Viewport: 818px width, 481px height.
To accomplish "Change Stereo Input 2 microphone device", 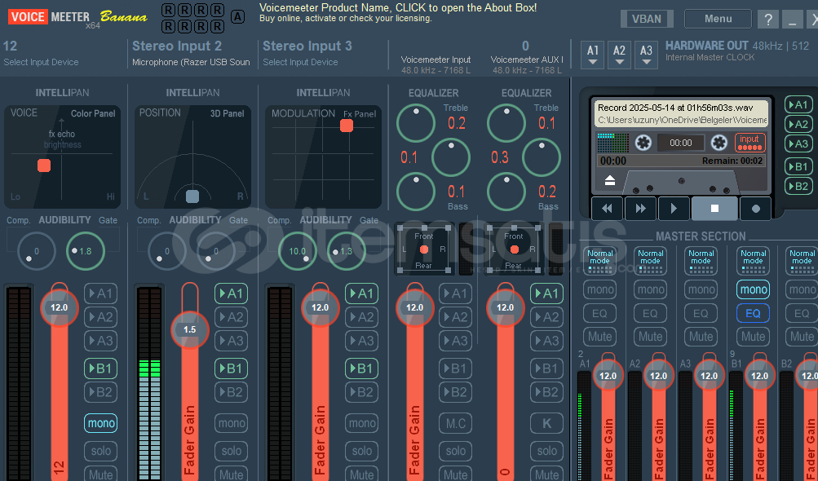I will click(x=191, y=62).
